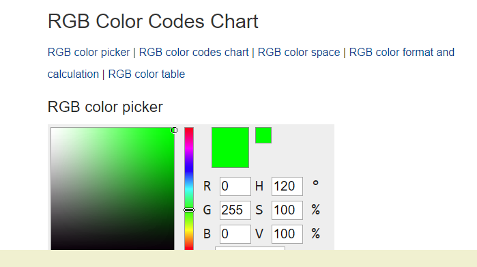Pick white corner of saturation gradient square
This screenshot has height=267, width=477.
pos(53,129)
